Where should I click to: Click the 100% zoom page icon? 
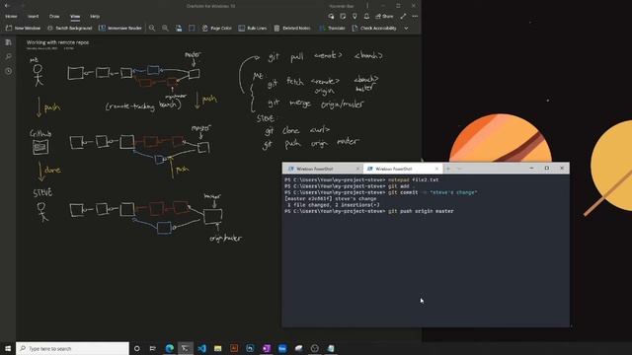tap(179, 29)
